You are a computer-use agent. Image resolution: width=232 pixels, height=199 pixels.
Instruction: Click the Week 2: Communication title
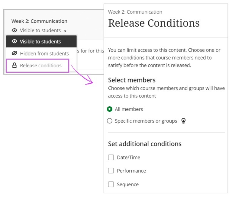[39, 21]
